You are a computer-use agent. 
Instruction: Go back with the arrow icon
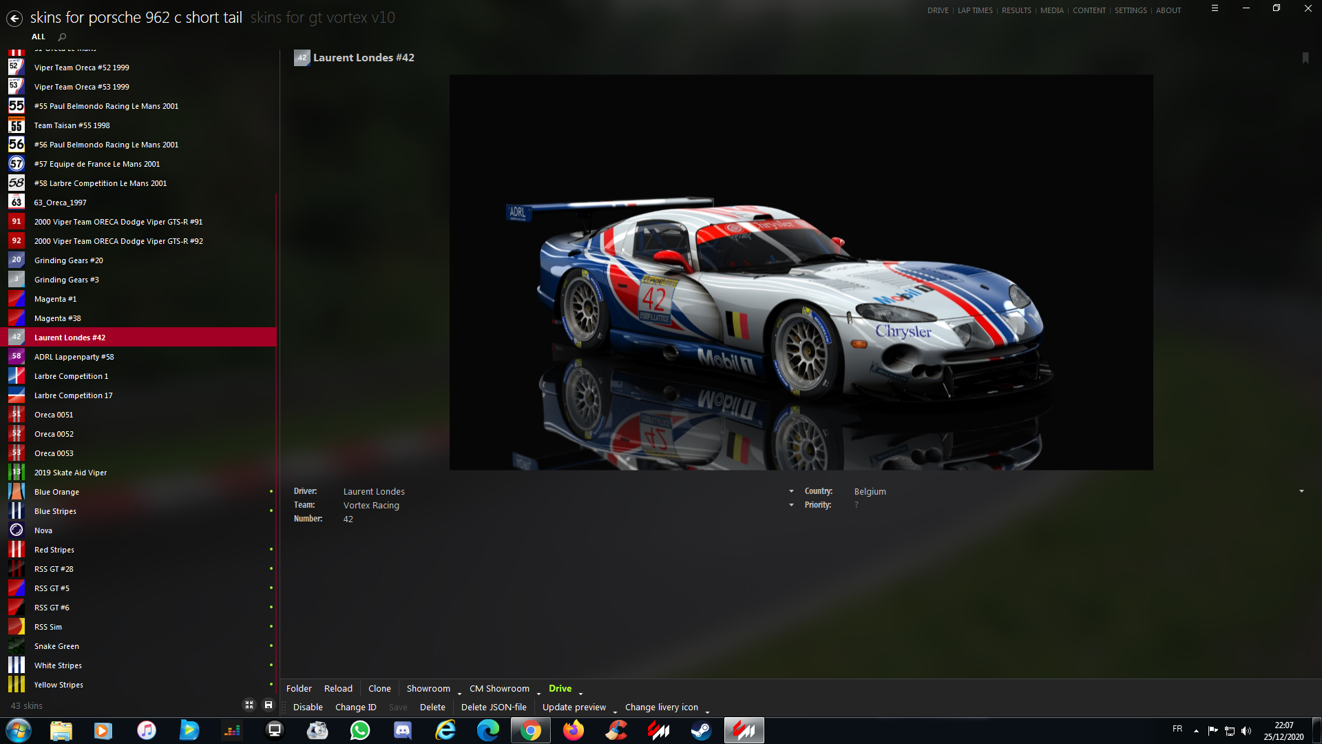coord(14,19)
